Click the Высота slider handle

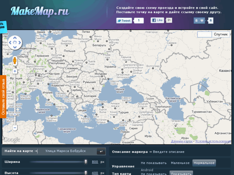pos(86,173)
